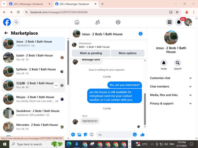Show hidden system tray icons
The width and height of the screenshot is (198, 148).
(x=152, y=144)
